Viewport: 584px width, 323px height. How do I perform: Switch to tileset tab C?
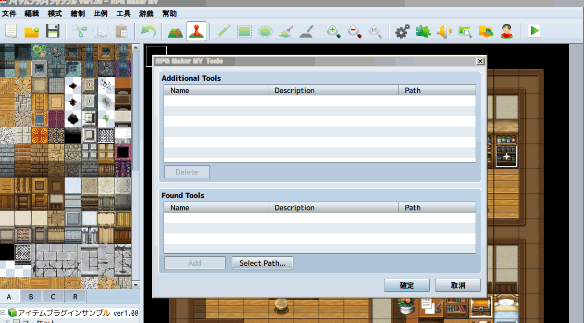coord(53,297)
